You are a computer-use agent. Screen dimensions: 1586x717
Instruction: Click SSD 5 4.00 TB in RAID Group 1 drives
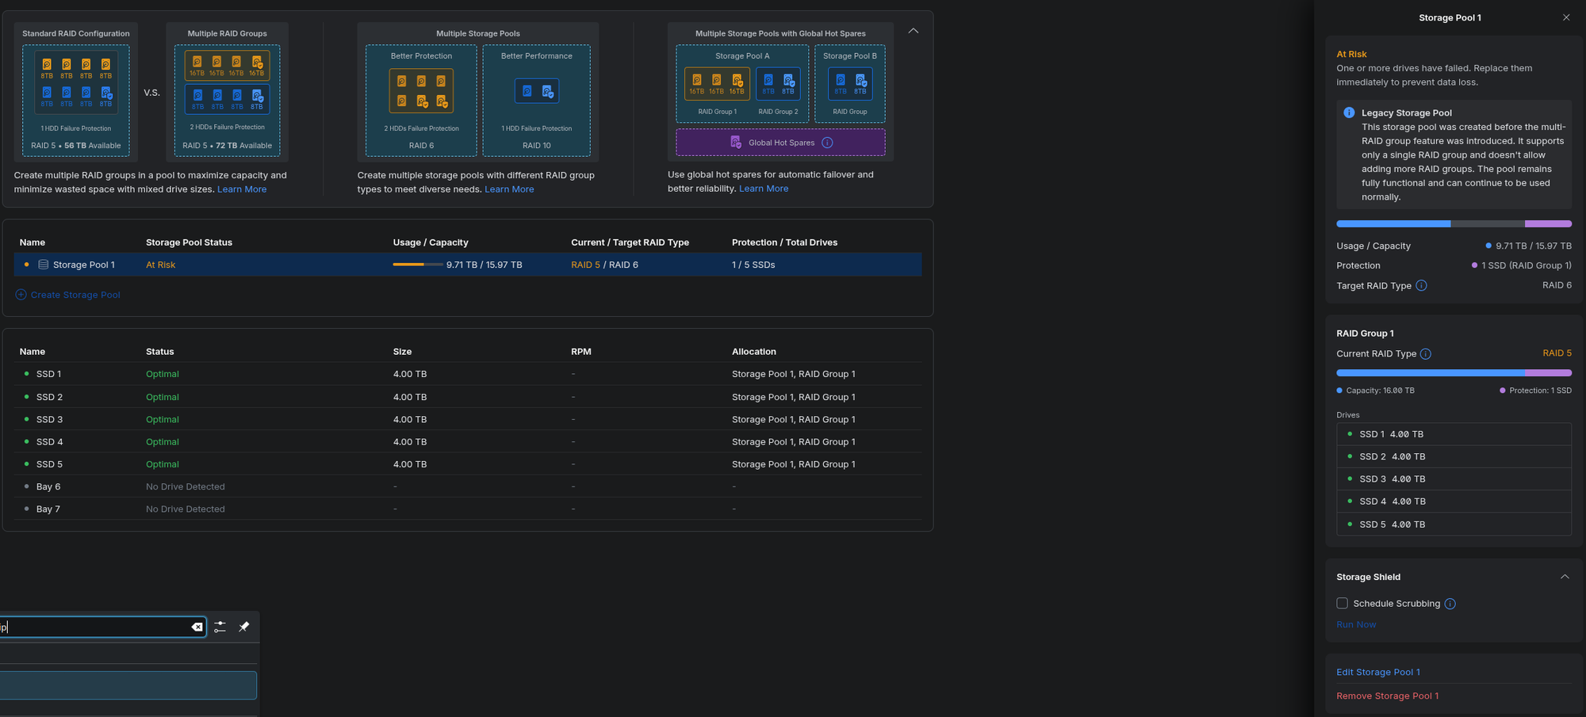1454,524
